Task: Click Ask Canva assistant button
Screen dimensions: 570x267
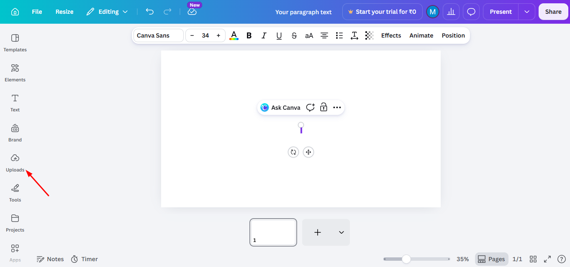Action: coord(280,108)
